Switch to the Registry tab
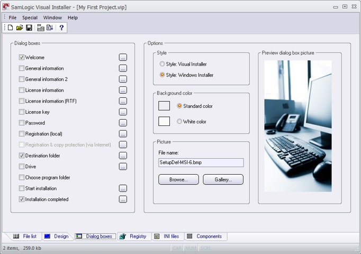The width and height of the screenshot is (361, 254). coord(133,237)
